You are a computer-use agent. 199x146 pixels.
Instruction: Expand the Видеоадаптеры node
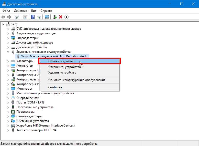[x=8, y=38]
